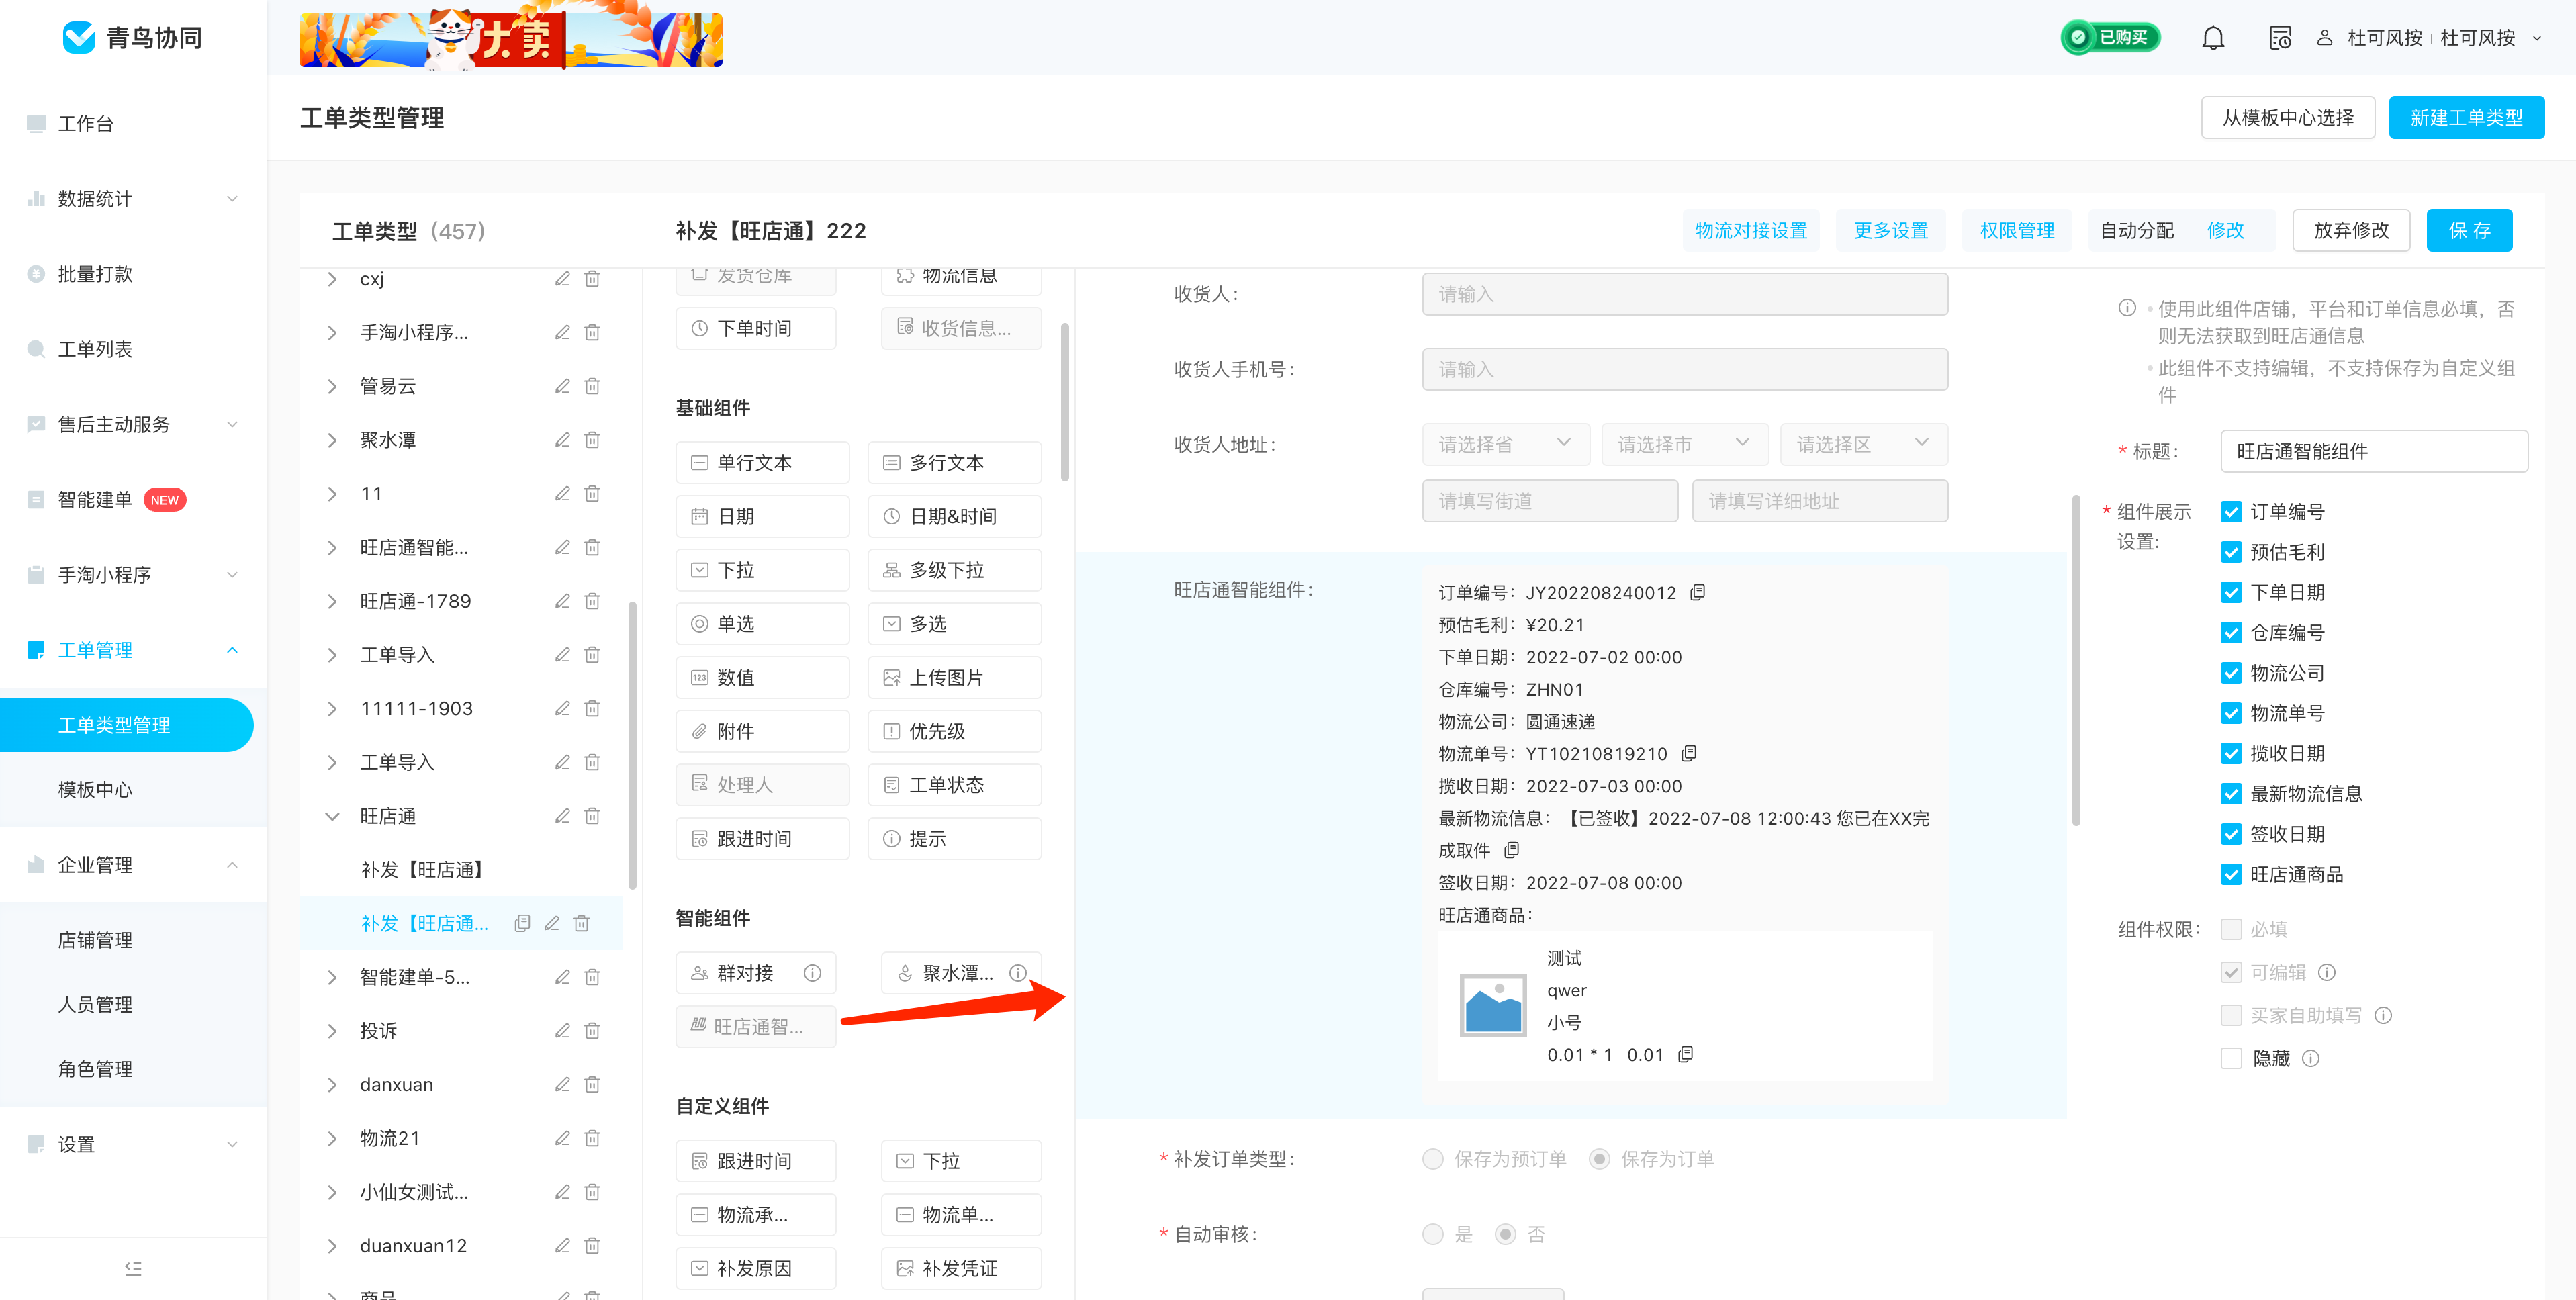Open the user account dropdown arrow
Image resolution: width=2576 pixels, height=1300 pixels.
(2537, 38)
